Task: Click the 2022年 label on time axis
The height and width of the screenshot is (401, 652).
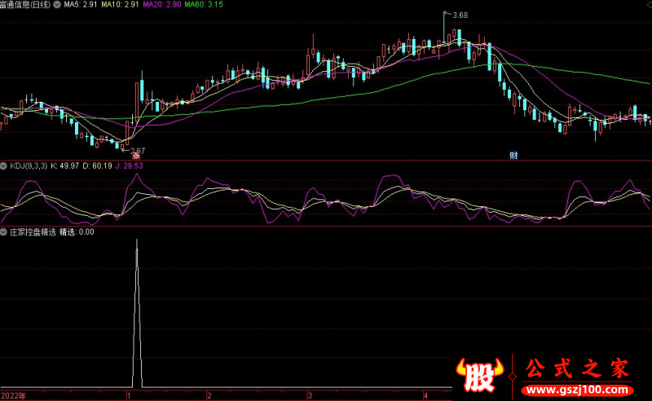Action: pos(12,395)
